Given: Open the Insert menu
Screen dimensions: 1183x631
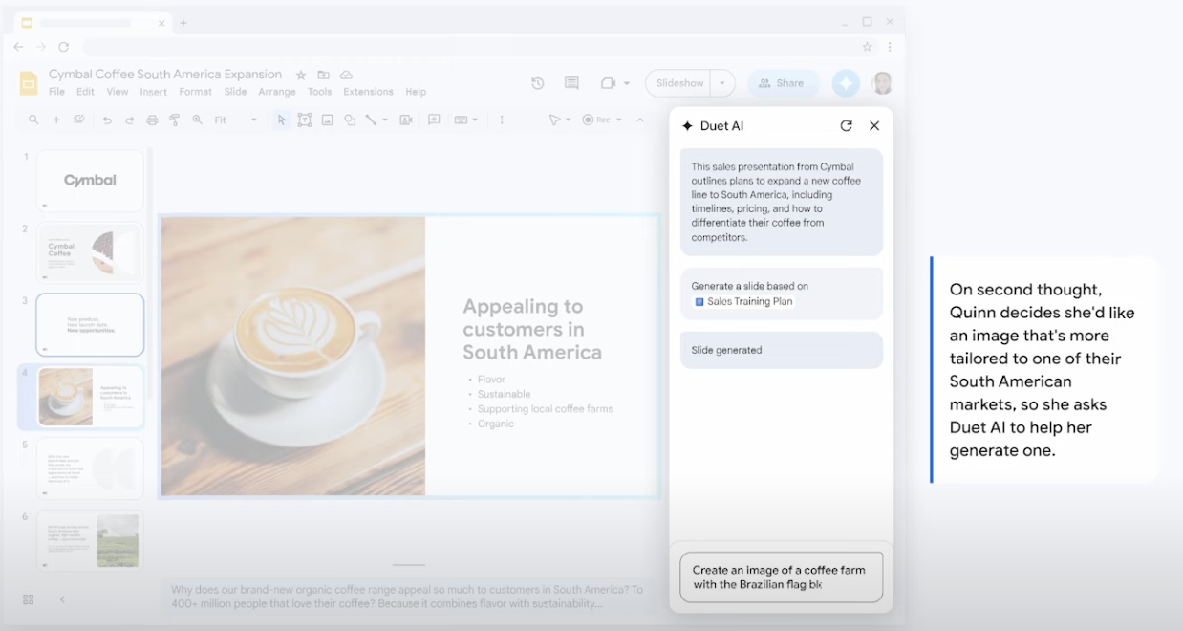Looking at the screenshot, I should click(x=153, y=92).
